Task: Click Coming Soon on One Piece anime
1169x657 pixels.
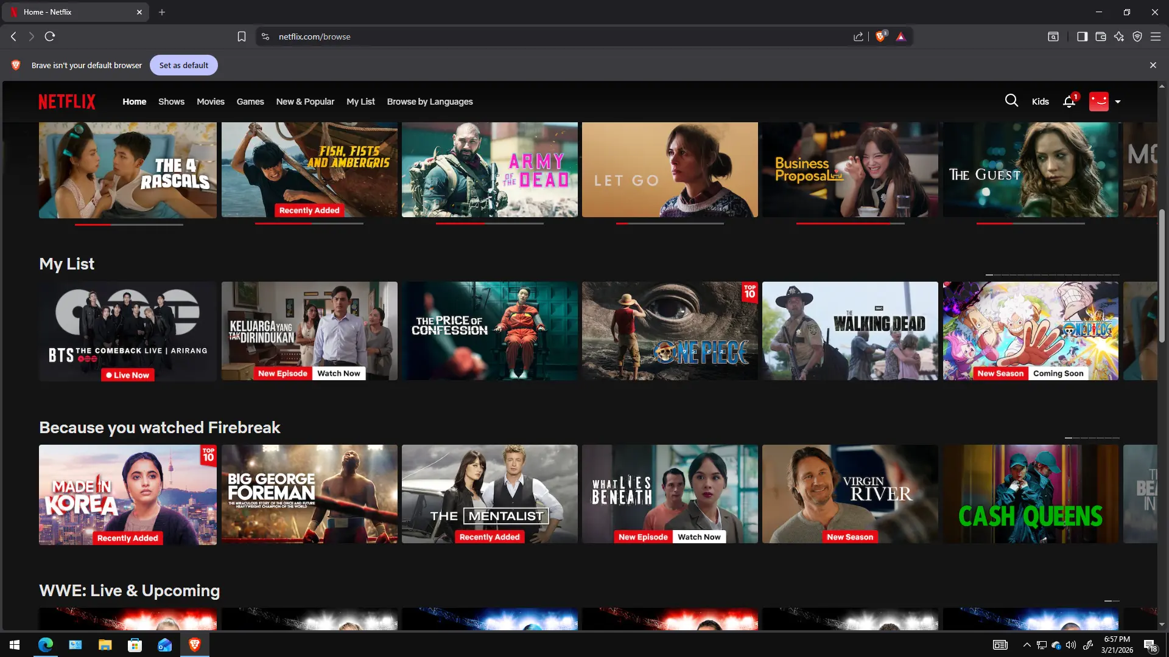Action: click(x=1058, y=374)
